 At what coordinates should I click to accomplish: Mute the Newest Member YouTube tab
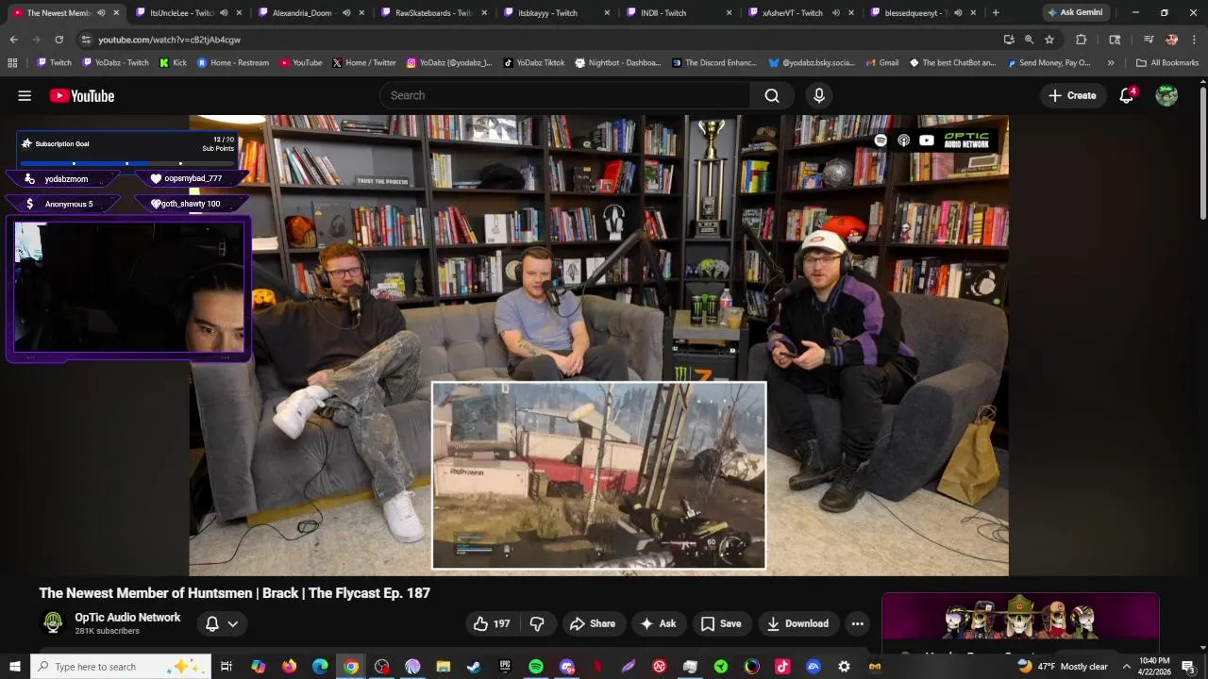[x=100, y=13]
